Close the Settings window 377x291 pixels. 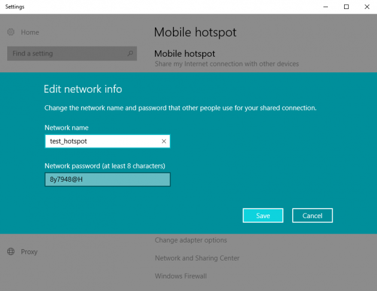(x=367, y=7)
